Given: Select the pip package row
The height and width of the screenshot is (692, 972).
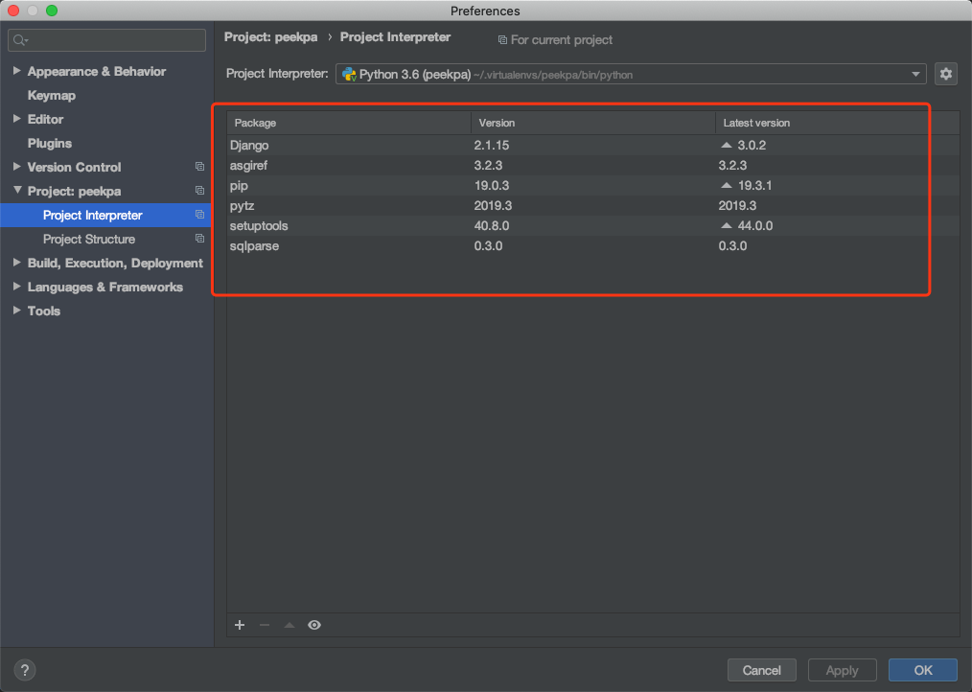Looking at the screenshot, I should pos(593,185).
